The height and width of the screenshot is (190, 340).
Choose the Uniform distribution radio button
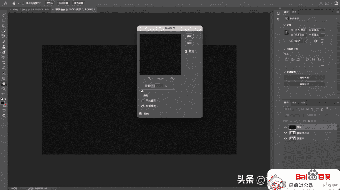pyautogui.click(x=143, y=101)
